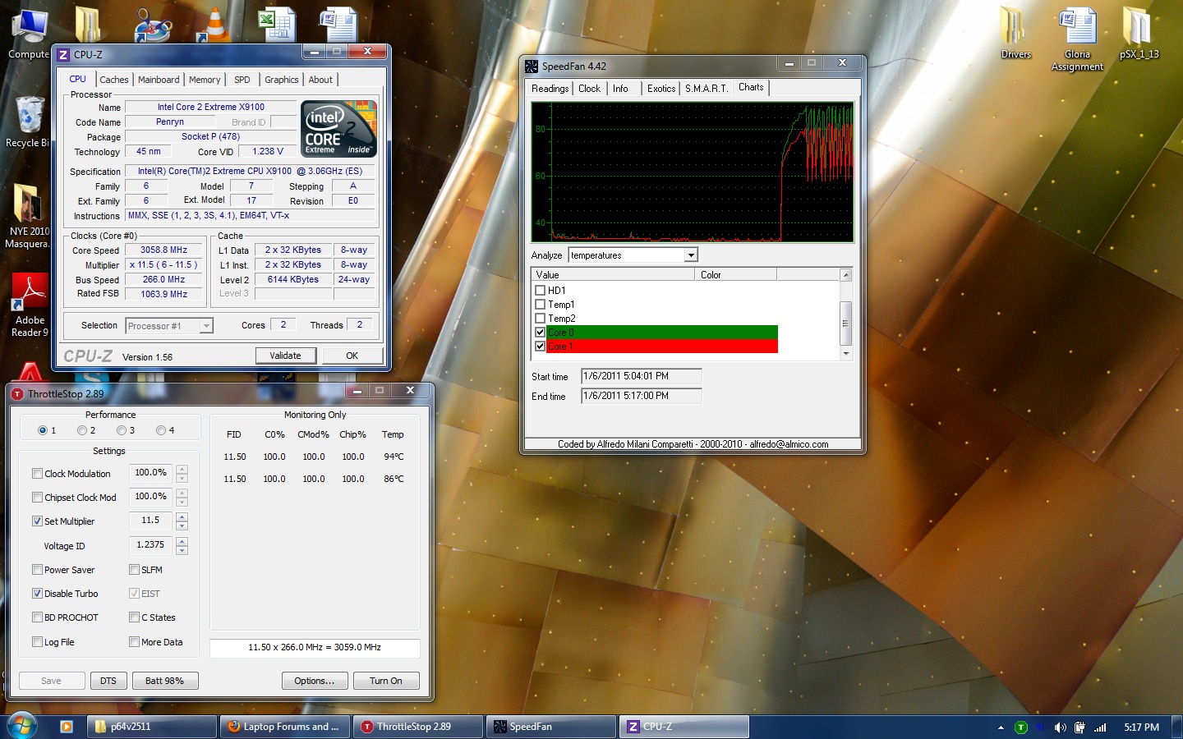Open the Windows Start menu orb
The image size is (1183, 739).
(x=22, y=726)
